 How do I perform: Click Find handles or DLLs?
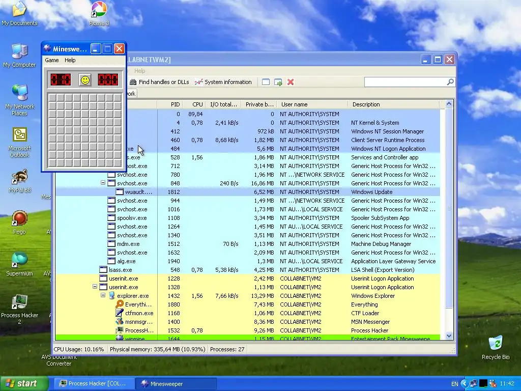click(x=159, y=82)
